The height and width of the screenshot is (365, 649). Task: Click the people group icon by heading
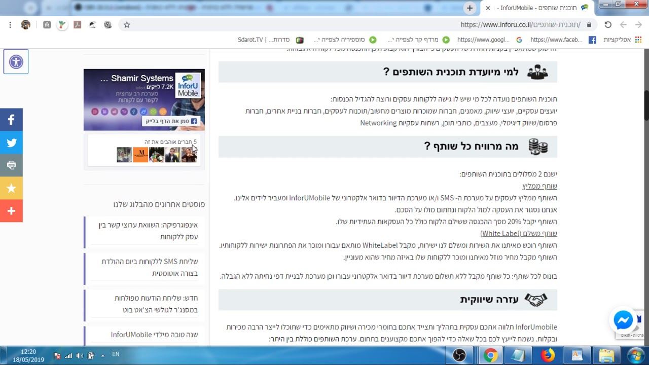pos(537,72)
